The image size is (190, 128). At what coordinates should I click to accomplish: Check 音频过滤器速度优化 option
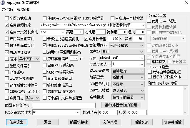[44, 39]
